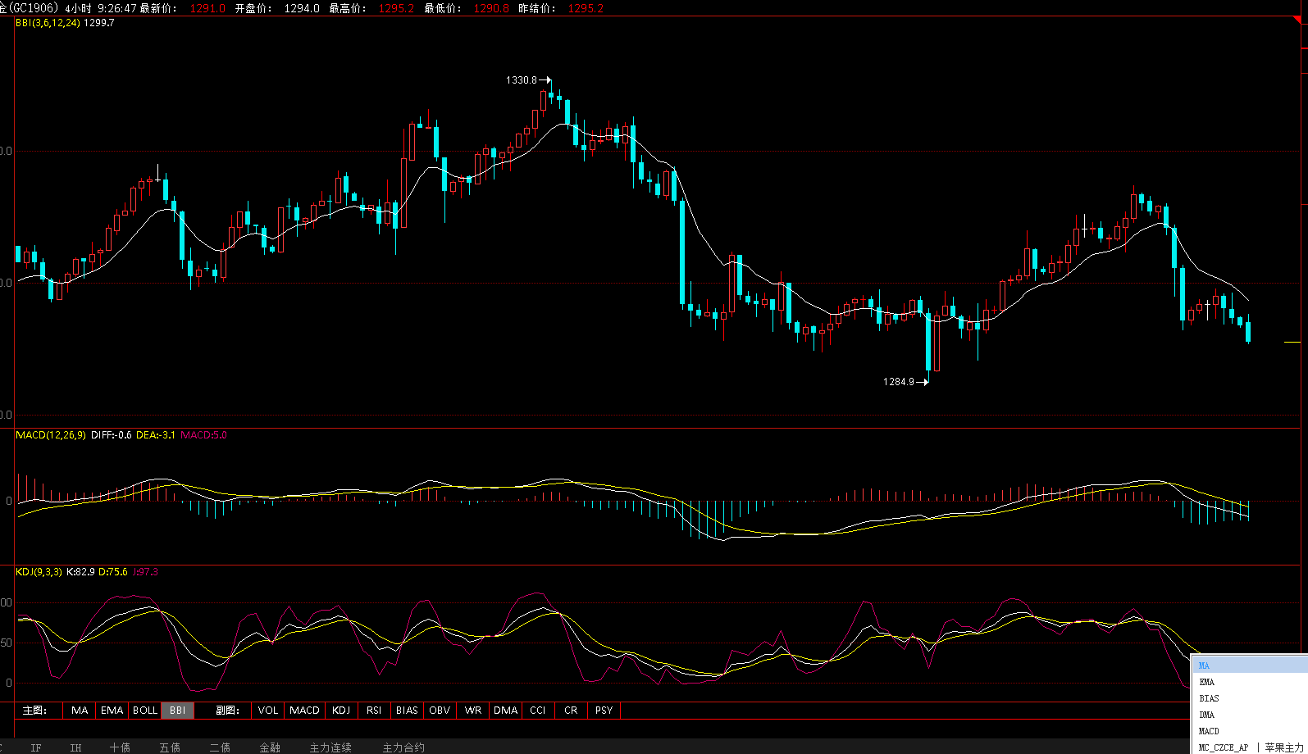Click the highlighted BBI indicator button
The width and height of the screenshot is (1308, 754).
[178, 711]
